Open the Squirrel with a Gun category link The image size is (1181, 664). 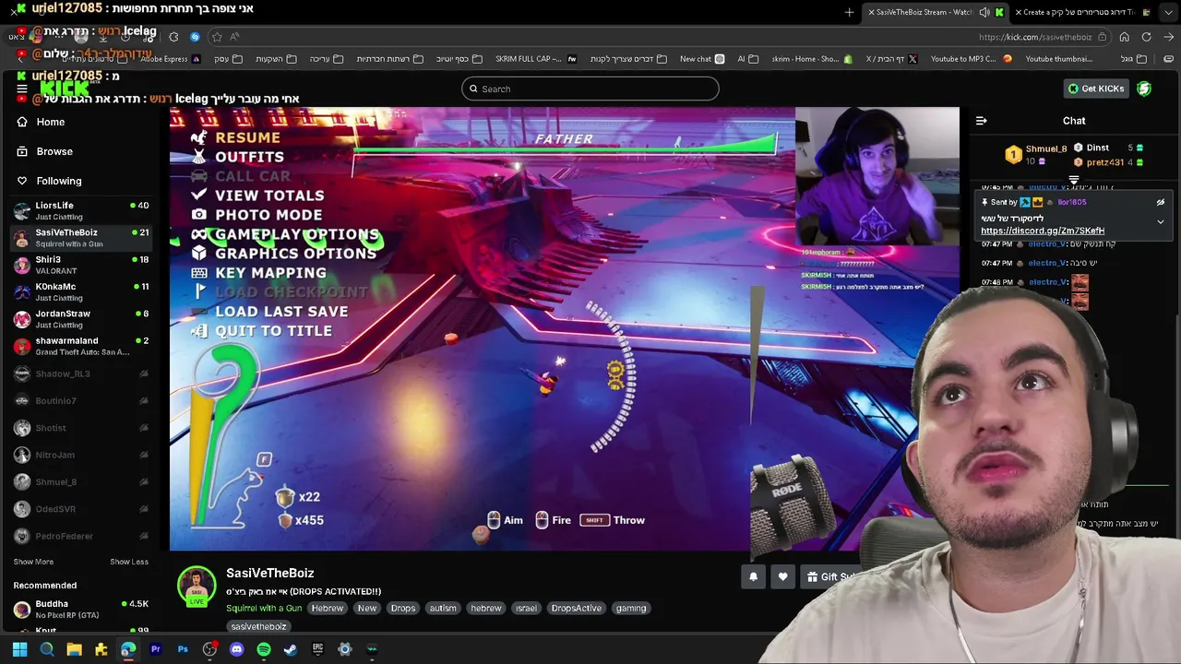click(x=264, y=608)
